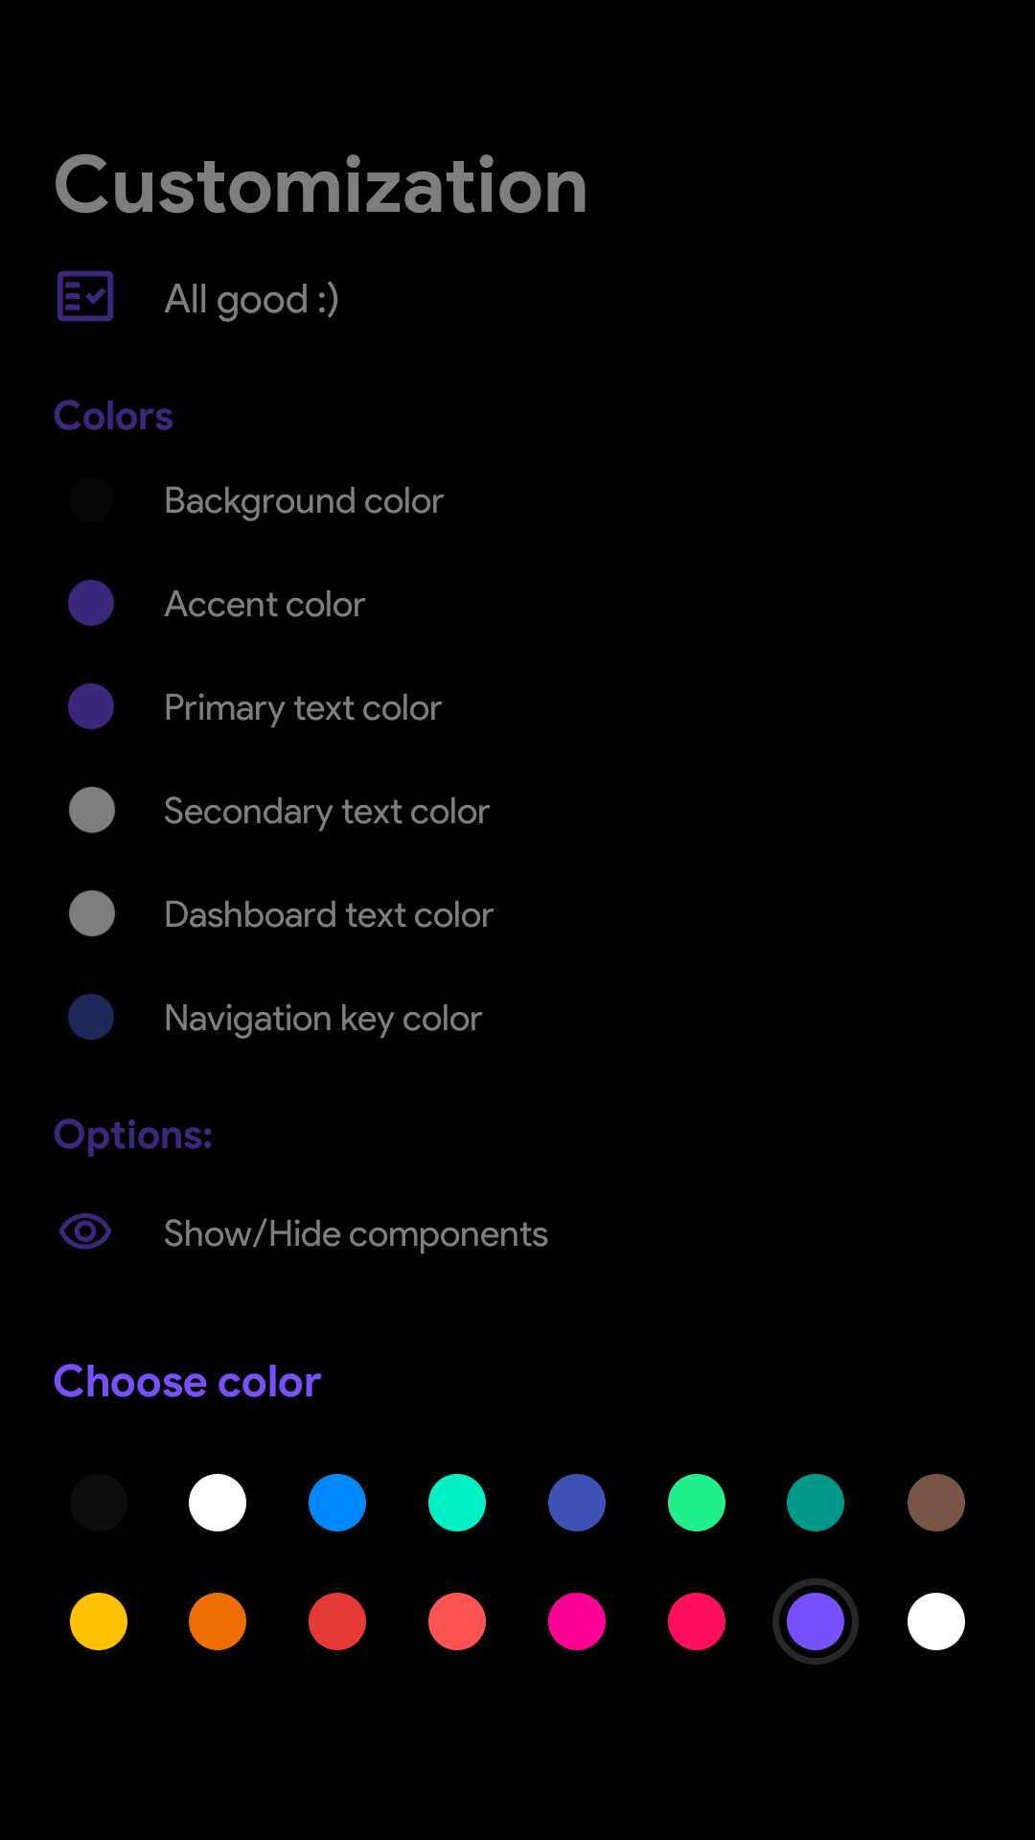Tap the Secondary text color circle icon
Viewport: 1035px width, 1840px height.
click(92, 811)
